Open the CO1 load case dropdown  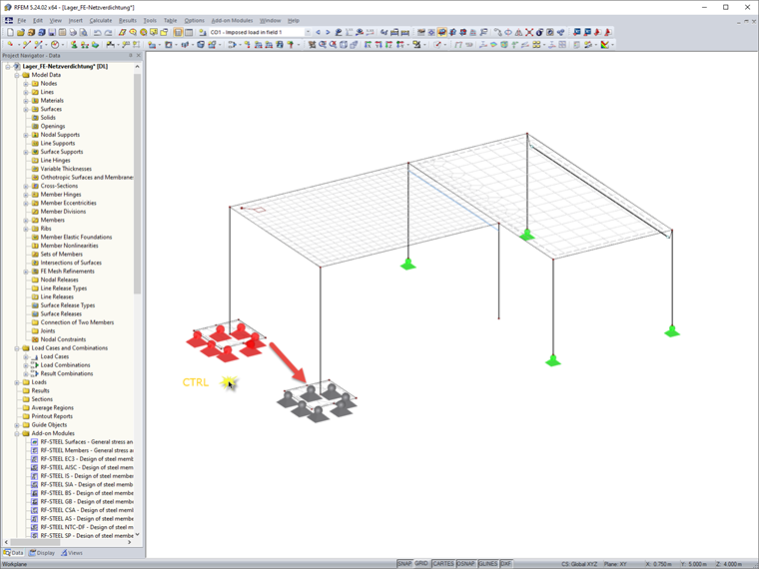(x=308, y=32)
